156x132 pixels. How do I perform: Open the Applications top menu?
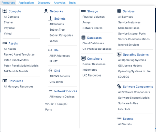[x=26, y=3]
